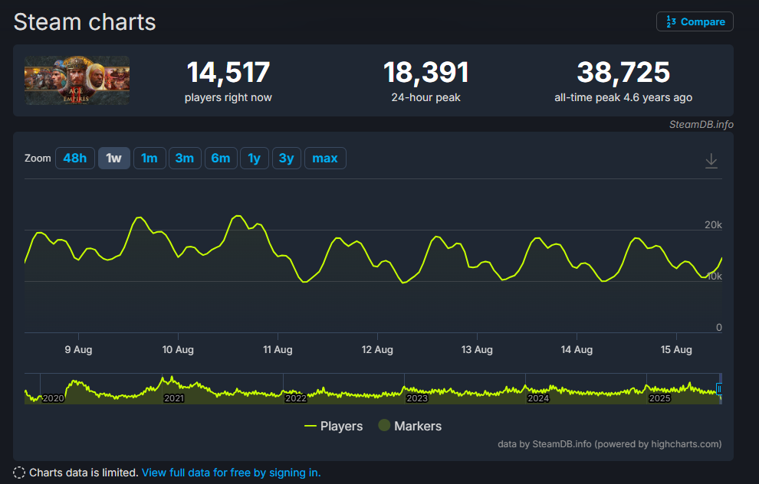Click the '14 Aug' axis label
759x484 pixels.
(577, 349)
